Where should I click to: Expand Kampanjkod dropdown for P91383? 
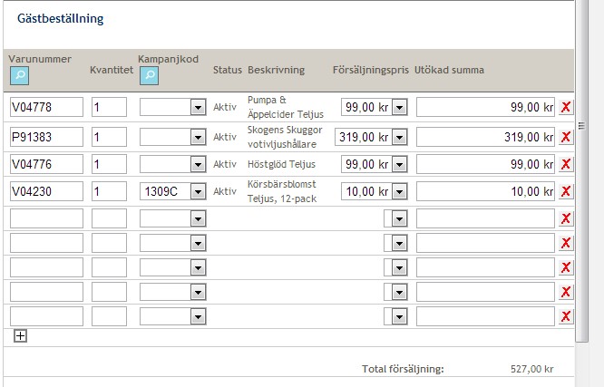(x=198, y=137)
